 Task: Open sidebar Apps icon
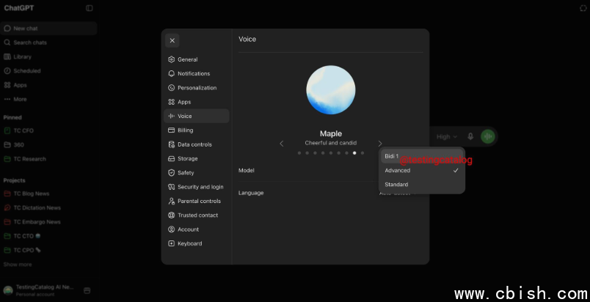pyautogui.click(x=7, y=85)
